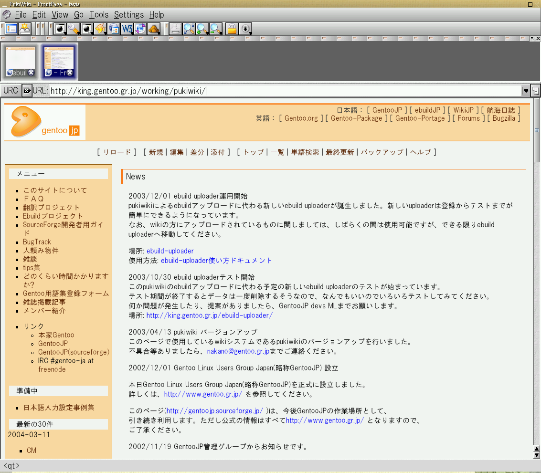Click the bomb icon between wrench and fish
The width and height of the screenshot is (541, 473).
[87, 29]
